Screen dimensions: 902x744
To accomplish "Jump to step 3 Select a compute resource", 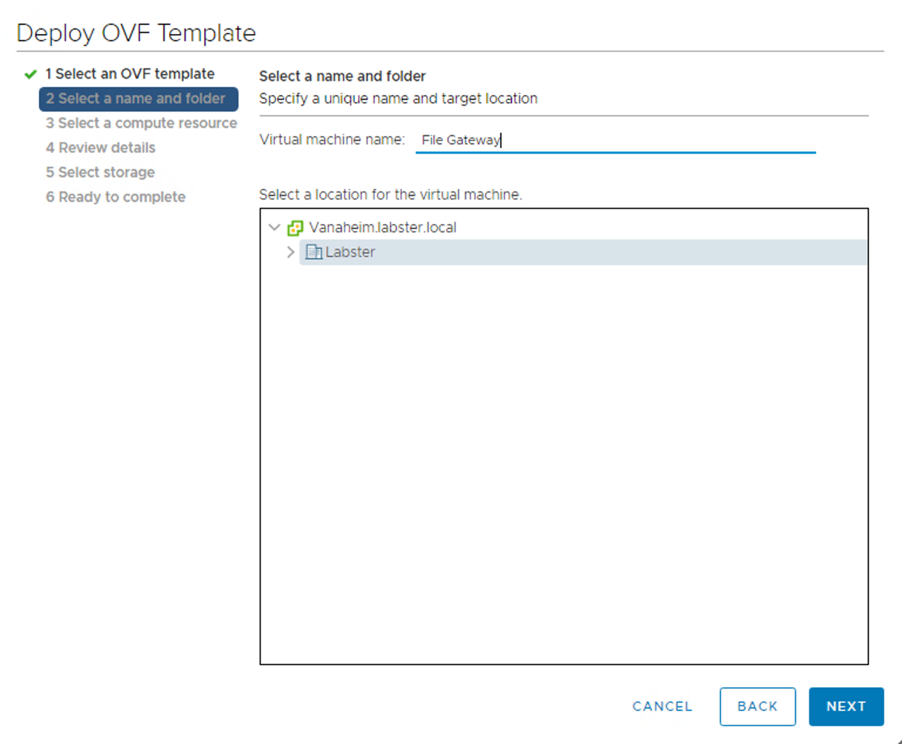I will pyautogui.click(x=141, y=123).
